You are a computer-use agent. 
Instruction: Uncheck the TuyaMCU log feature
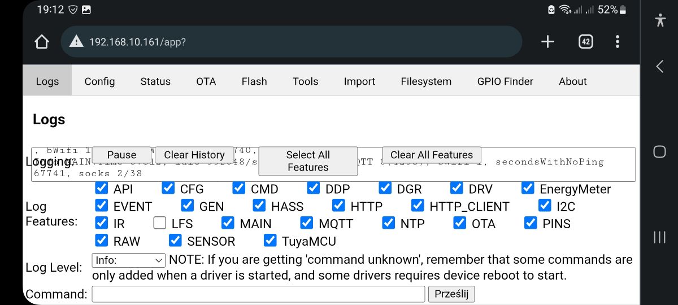[270, 241]
